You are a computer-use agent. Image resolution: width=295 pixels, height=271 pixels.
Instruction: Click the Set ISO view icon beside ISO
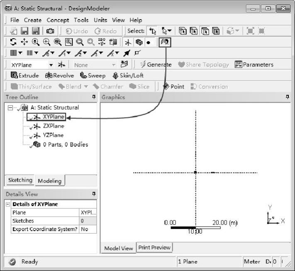113,42
